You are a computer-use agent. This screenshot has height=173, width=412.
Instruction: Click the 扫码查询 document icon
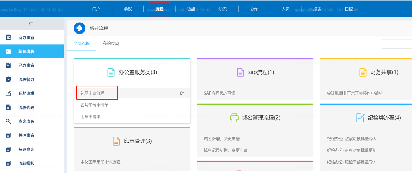click(8, 149)
